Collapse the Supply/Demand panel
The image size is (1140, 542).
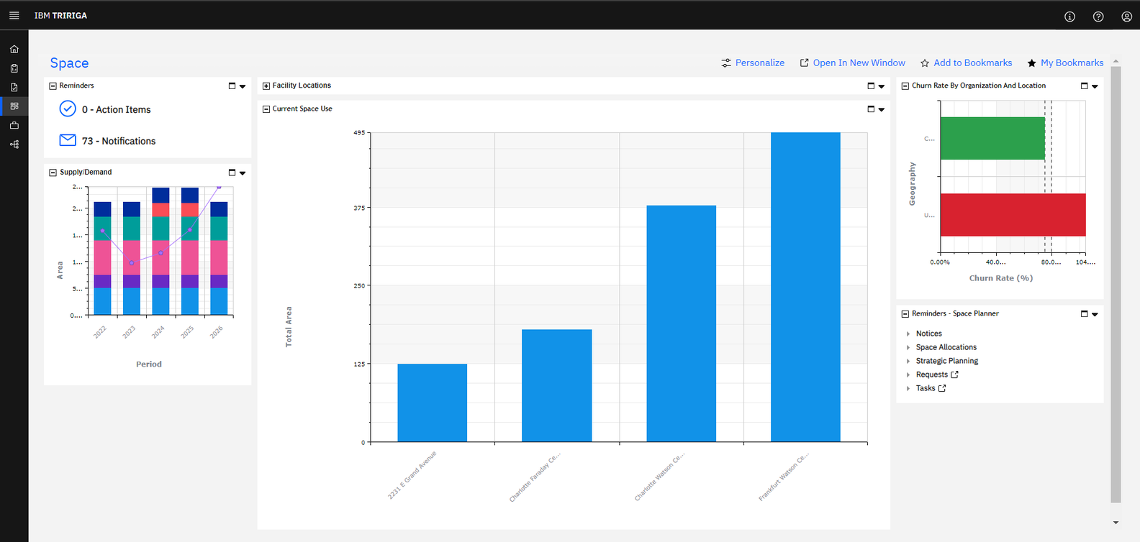pos(53,173)
